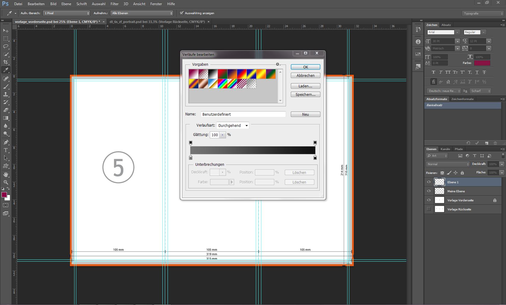Select the Lasso tool
506x305 pixels.
coord(6,46)
